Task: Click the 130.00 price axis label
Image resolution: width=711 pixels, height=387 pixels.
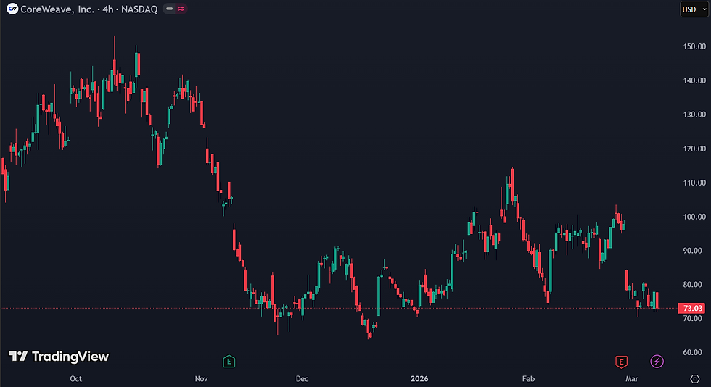Action: [694, 115]
